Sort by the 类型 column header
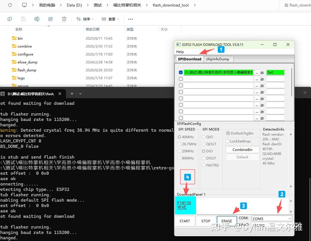Viewport: 311px width, 241px height. point(130,29)
